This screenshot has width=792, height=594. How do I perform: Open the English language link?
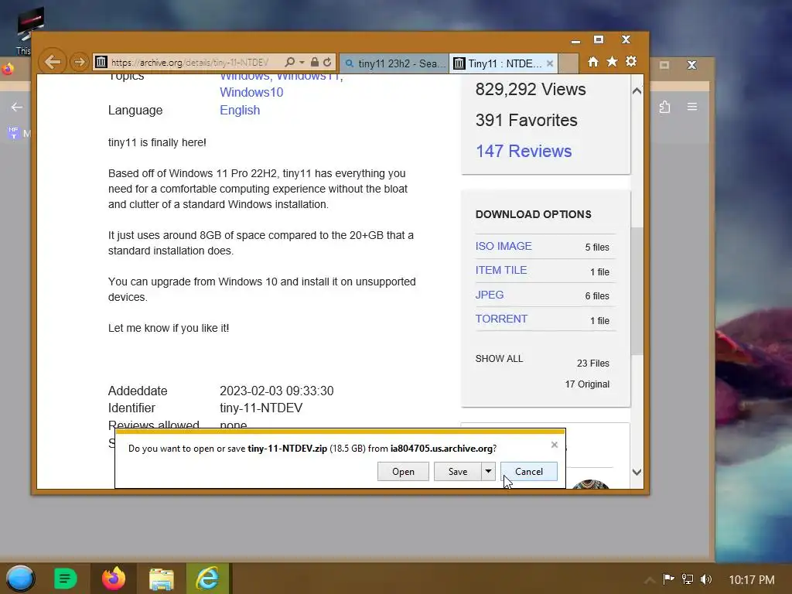pos(240,110)
